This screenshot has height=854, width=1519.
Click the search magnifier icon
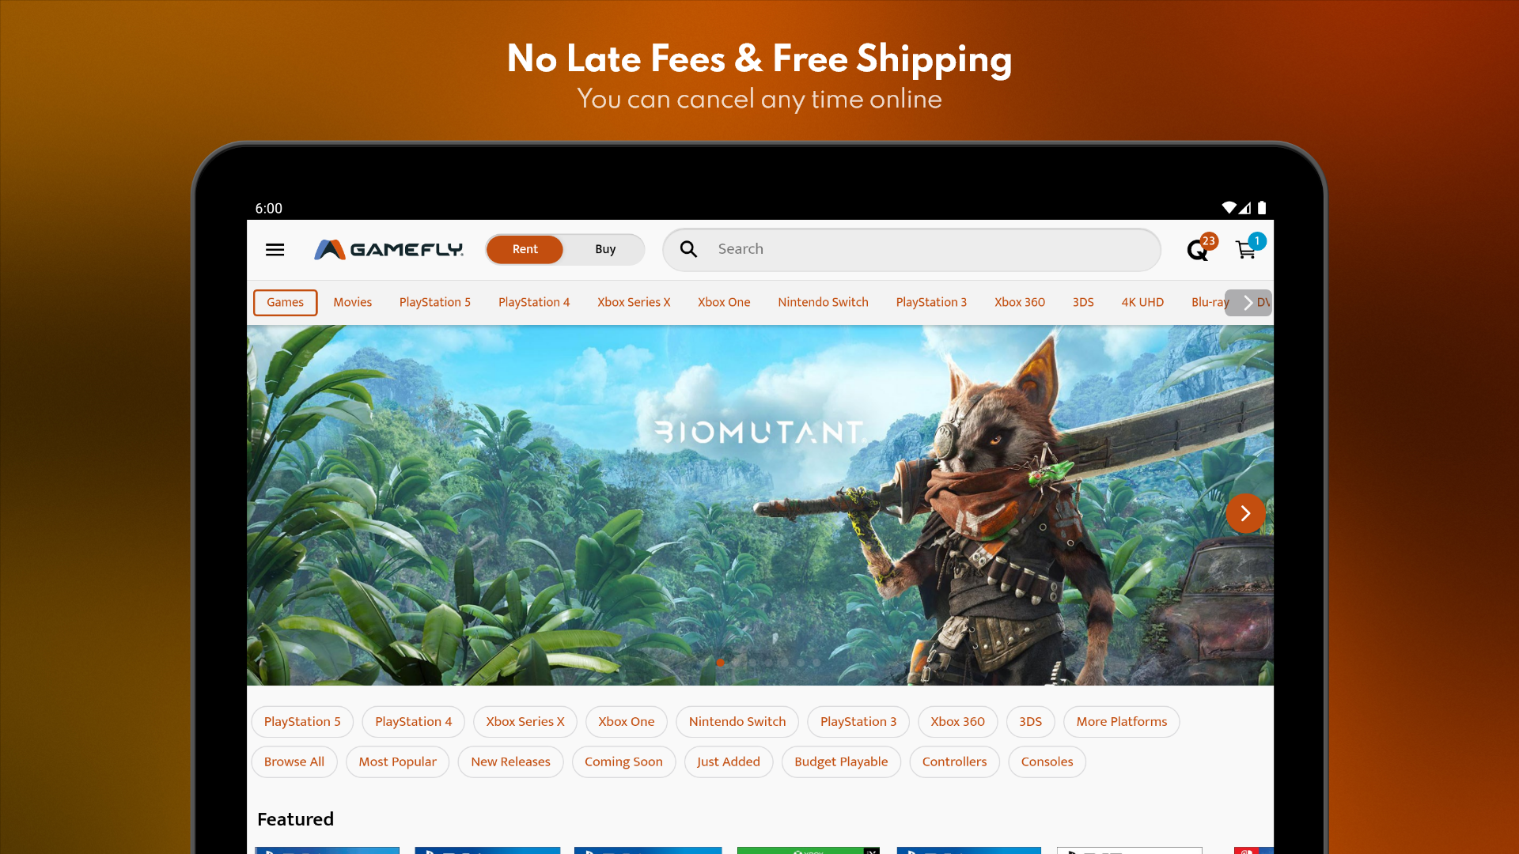pyautogui.click(x=688, y=249)
